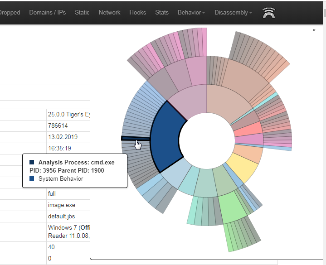Click the signal arc logo icon in navbar
The image size is (326, 265).
pyautogui.click(x=269, y=13)
